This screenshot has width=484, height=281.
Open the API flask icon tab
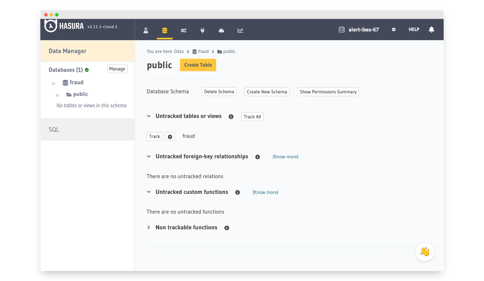pos(146,30)
